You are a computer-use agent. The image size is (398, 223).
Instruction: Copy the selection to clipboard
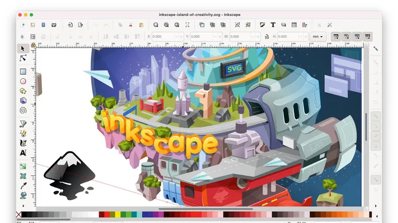120,25
